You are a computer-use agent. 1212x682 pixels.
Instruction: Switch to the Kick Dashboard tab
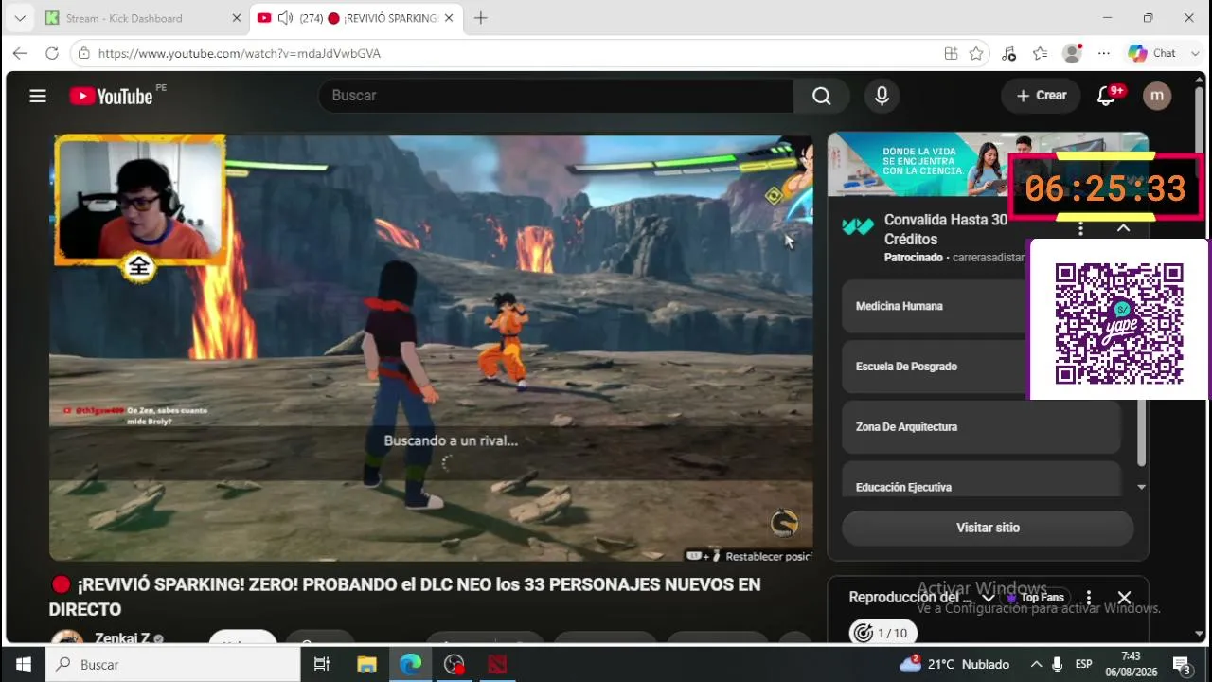[x=142, y=18]
